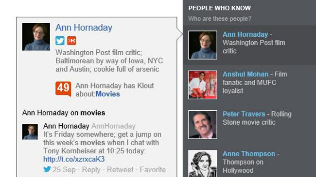316x177 pixels.
Task: Retweet the Tony Kornheiser chat tweet
Action: coord(120,170)
